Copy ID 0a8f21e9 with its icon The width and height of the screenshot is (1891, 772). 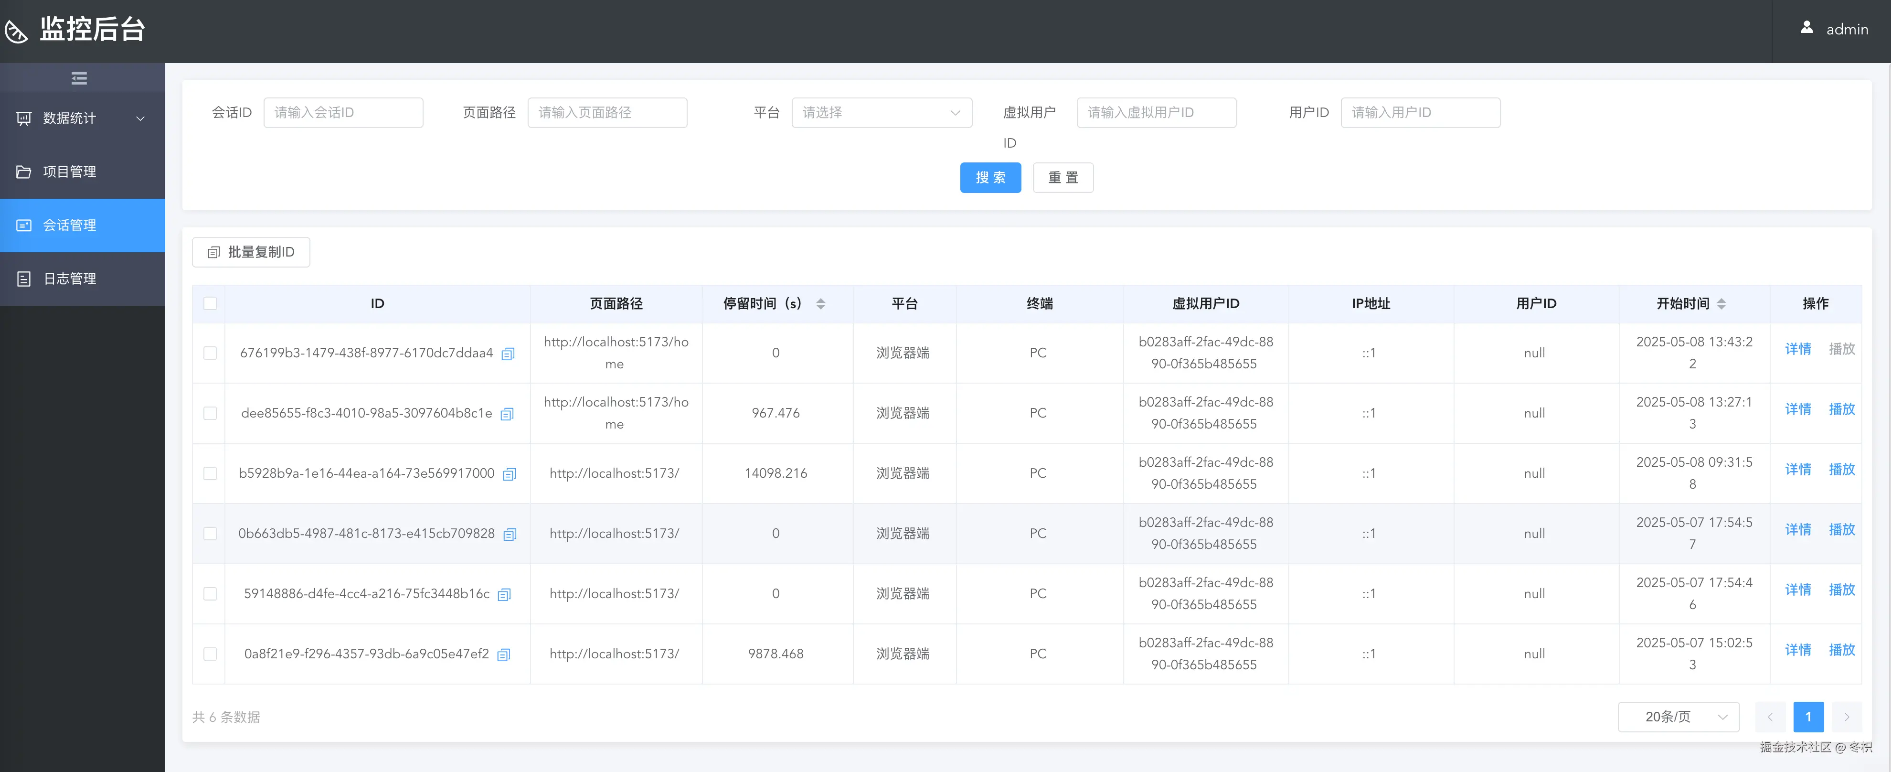pos(503,655)
